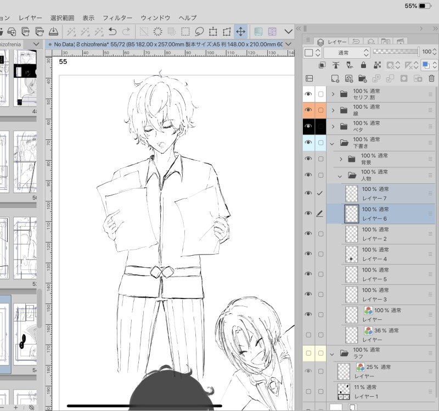This screenshot has width=439, height=411.
Task: Create a New Vector Layer
Action: 349,78
